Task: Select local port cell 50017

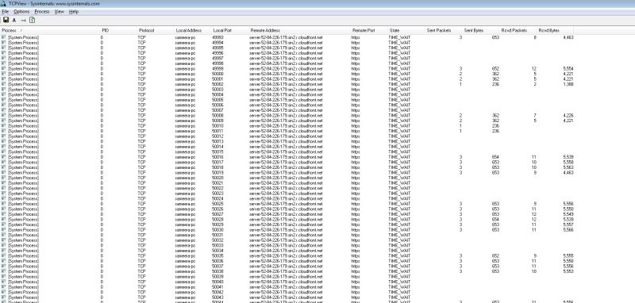Action: pyautogui.click(x=217, y=163)
